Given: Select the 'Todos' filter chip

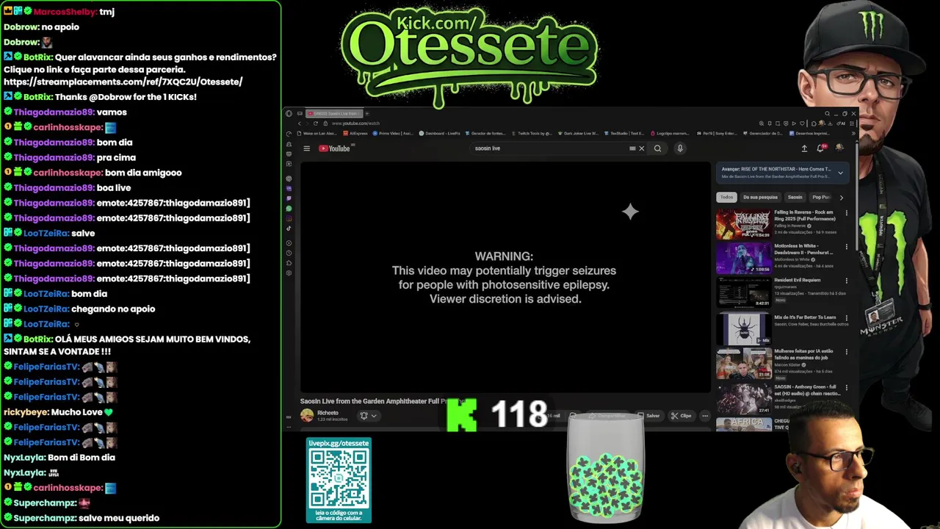Looking at the screenshot, I should [x=726, y=197].
